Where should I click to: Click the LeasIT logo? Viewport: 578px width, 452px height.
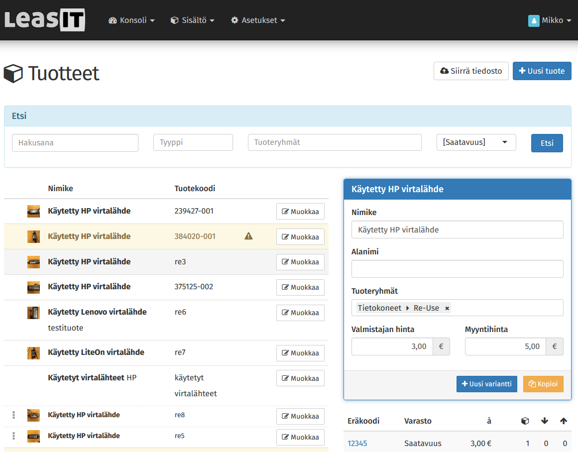(45, 20)
